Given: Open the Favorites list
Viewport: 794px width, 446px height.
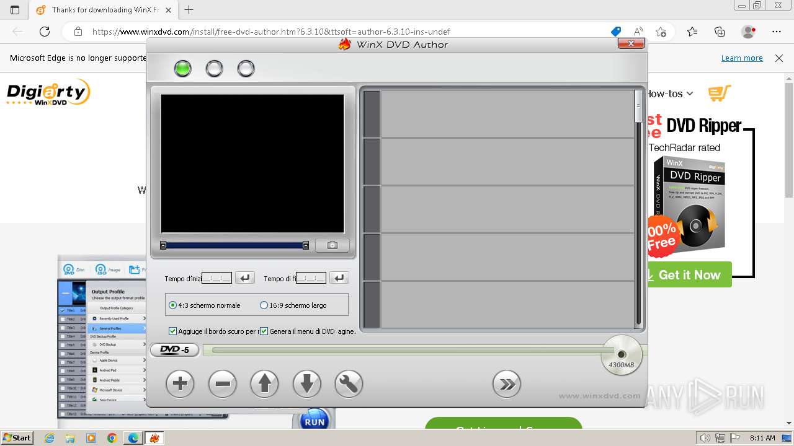Looking at the screenshot, I should click(x=692, y=32).
